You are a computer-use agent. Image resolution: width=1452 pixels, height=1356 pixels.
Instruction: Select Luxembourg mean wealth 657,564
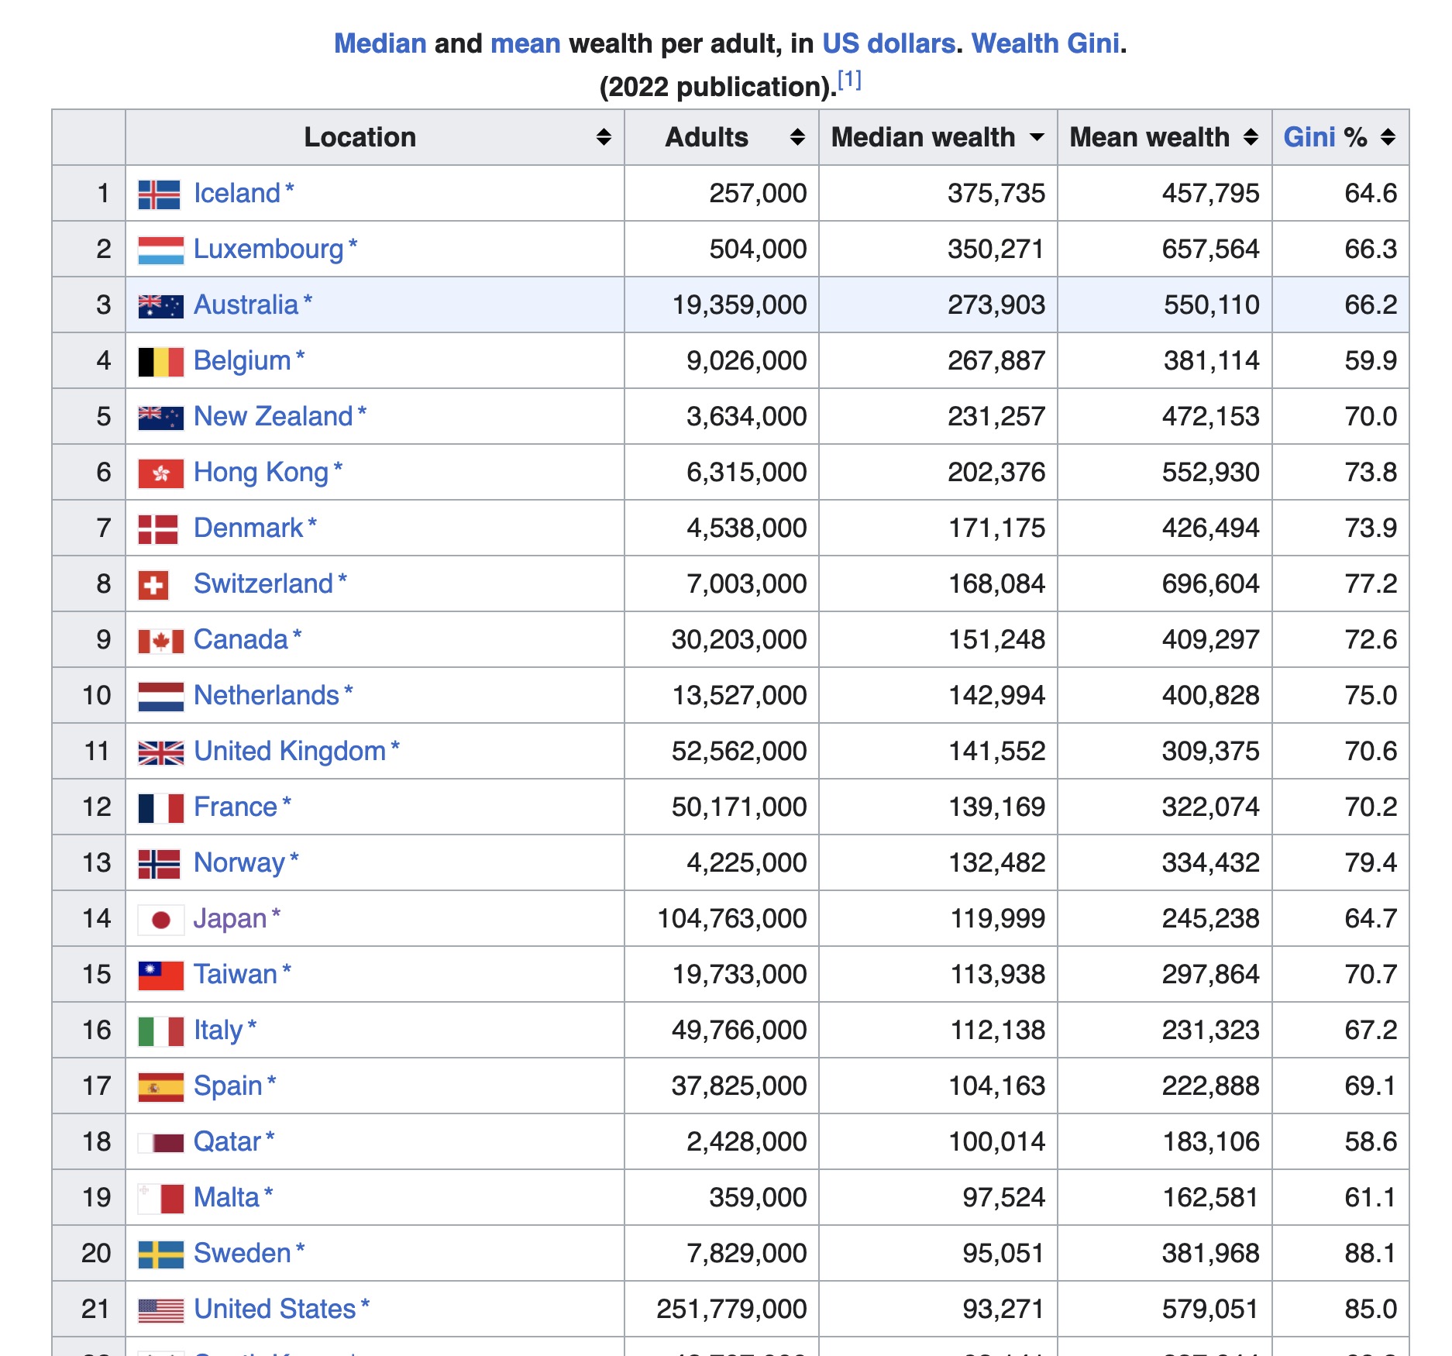(1211, 249)
